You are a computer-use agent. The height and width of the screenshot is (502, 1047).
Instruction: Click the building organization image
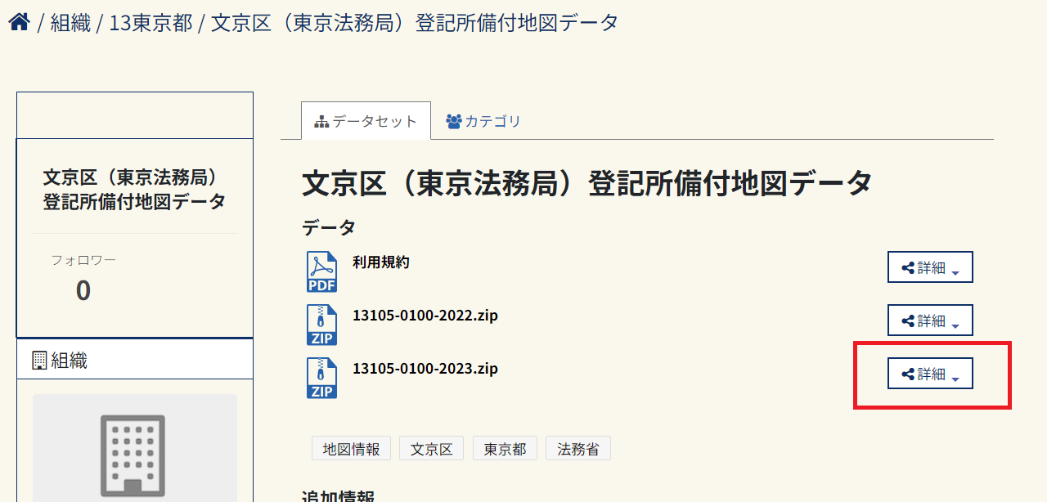(135, 454)
